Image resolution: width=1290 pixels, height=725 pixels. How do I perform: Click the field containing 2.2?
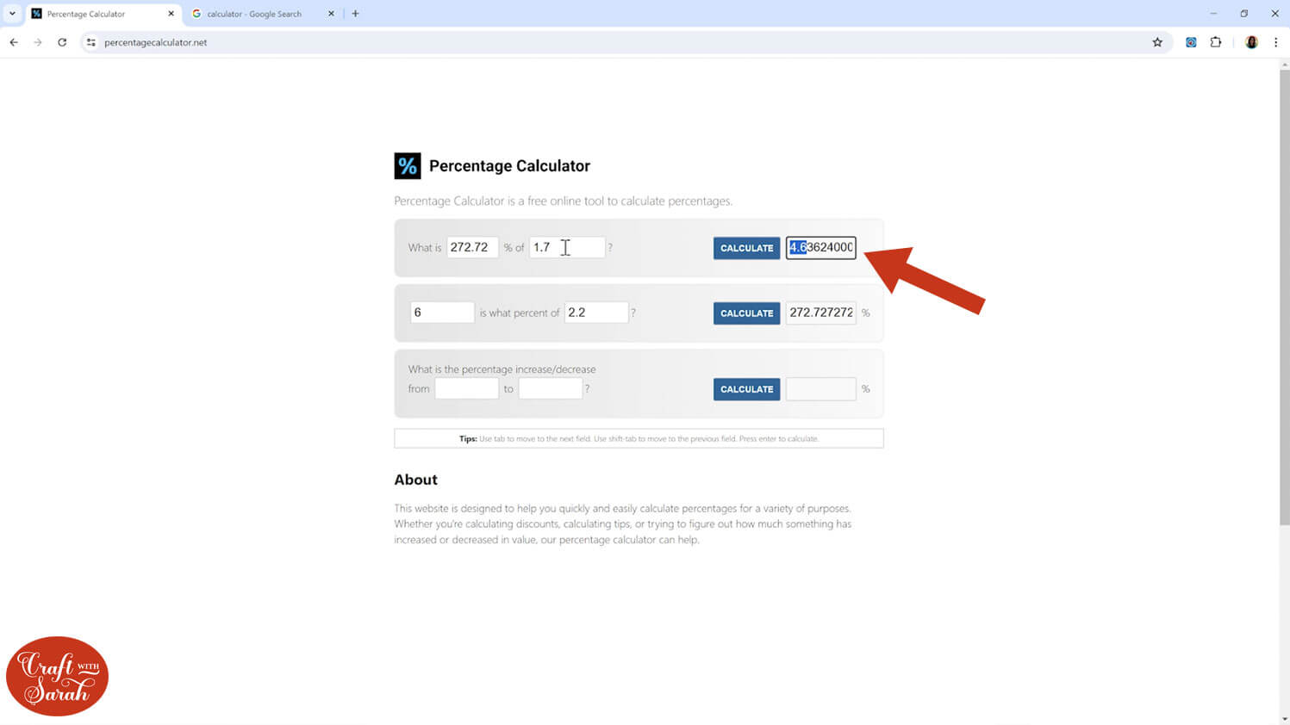(596, 313)
